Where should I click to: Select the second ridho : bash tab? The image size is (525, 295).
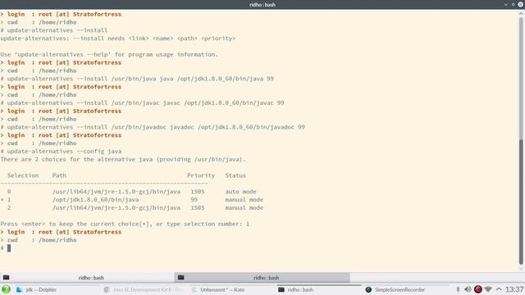262,278
